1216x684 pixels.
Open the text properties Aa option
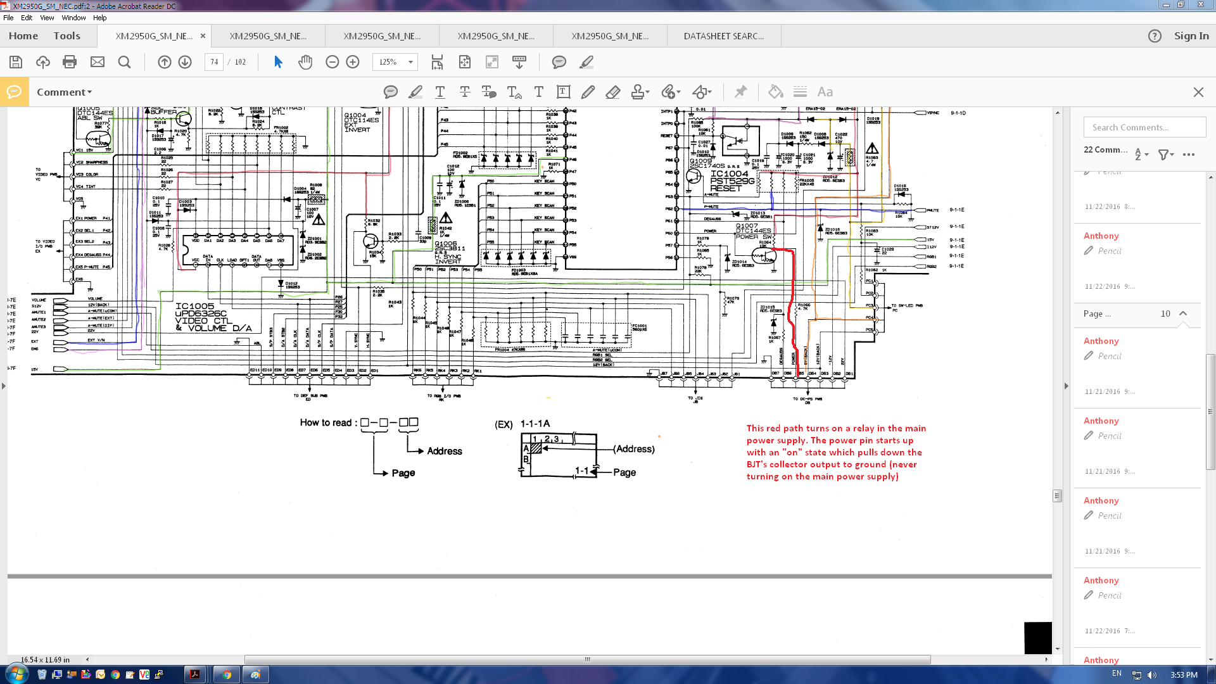tap(825, 92)
